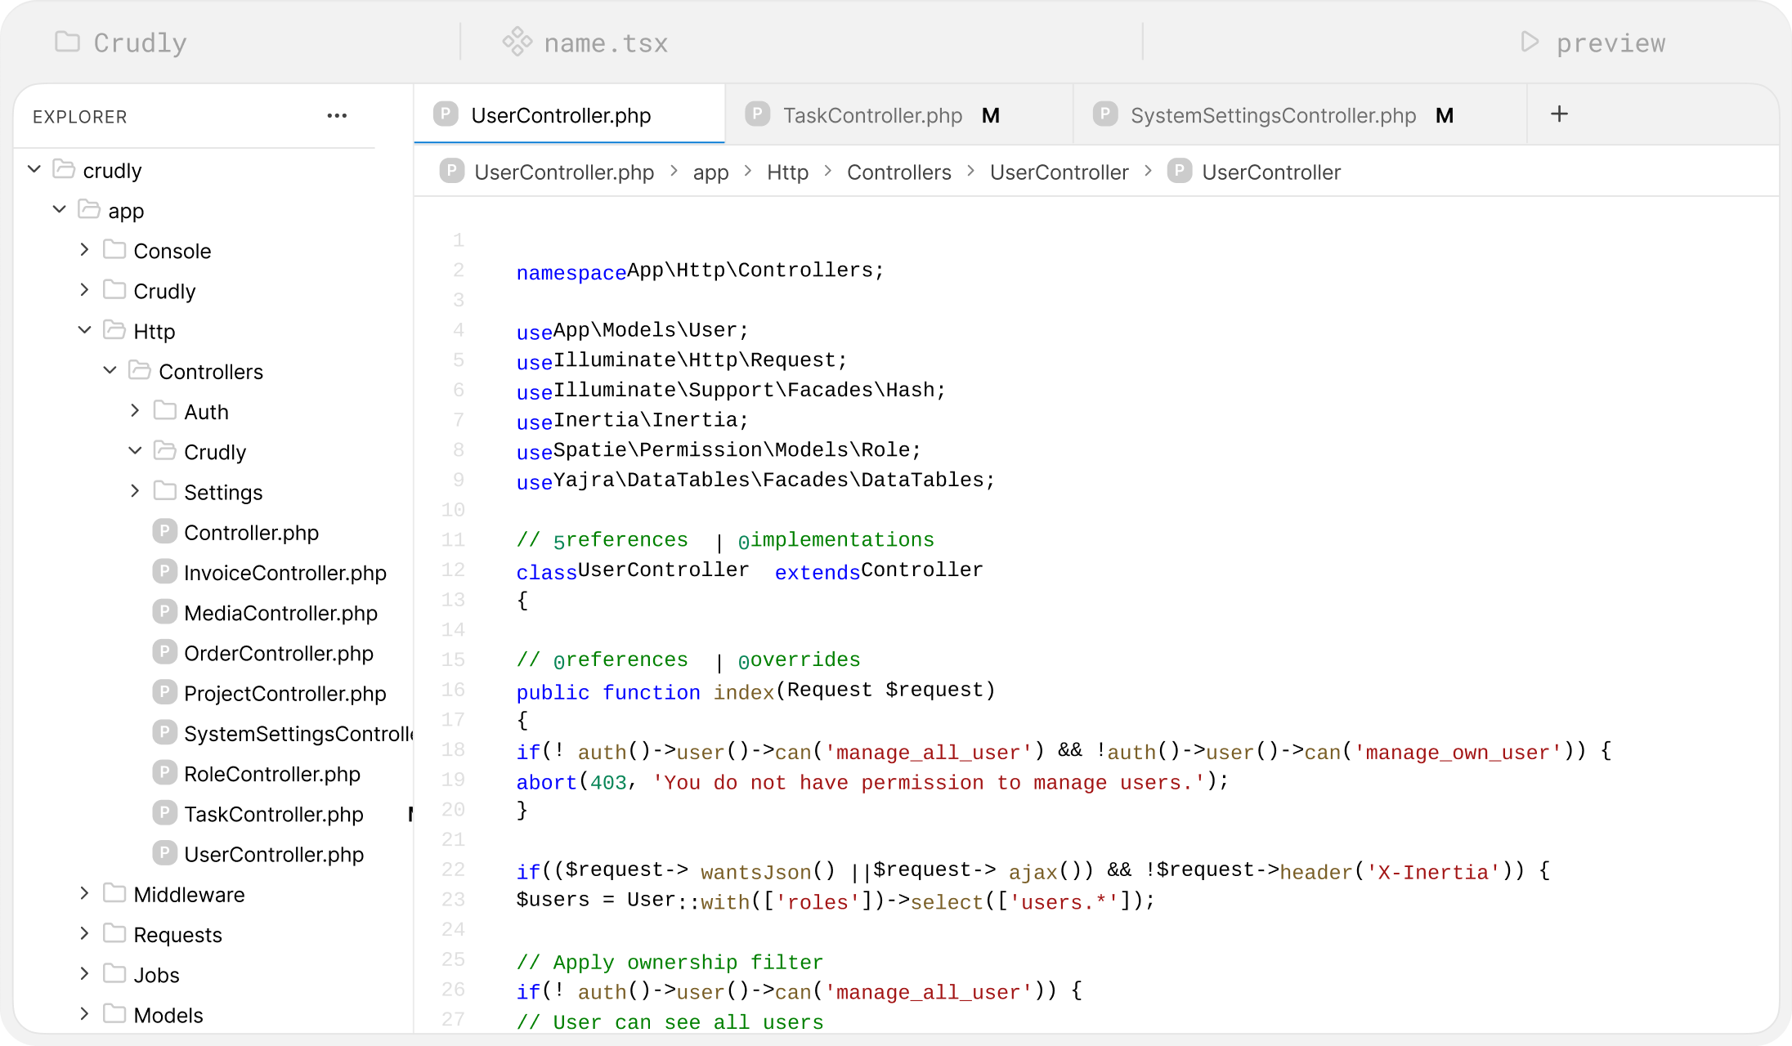This screenshot has height=1046, width=1792.
Task: Expand the Auth folder chevron
Action: click(x=135, y=411)
